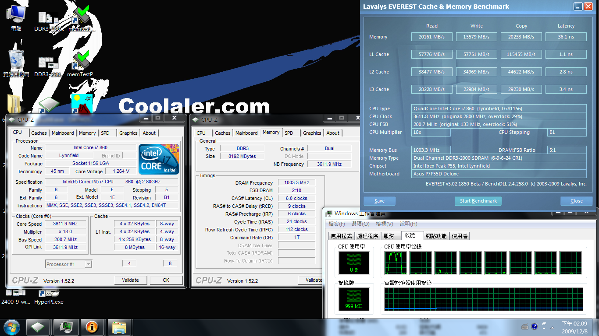This screenshot has height=336, width=599.
Task: Switch to 應用程式 tab in Task Manager
Action: tap(342, 236)
